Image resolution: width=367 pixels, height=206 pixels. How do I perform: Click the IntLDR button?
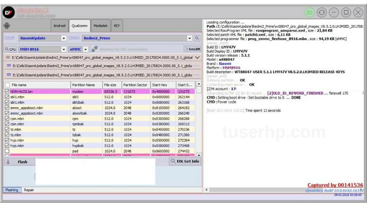[192, 49]
